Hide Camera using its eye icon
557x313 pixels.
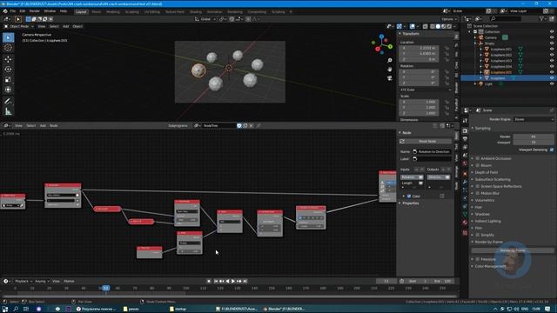[x=552, y=37]
